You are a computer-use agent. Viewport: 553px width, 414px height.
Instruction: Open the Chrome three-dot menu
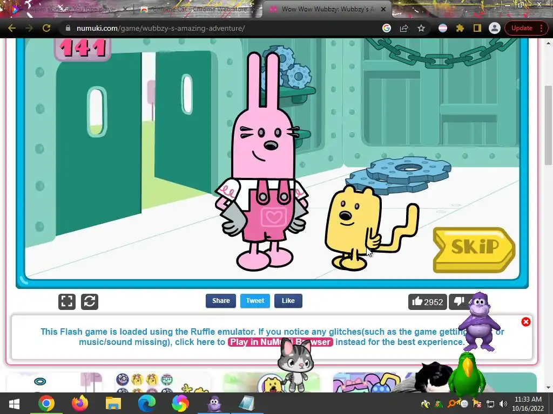click(541, 28)
